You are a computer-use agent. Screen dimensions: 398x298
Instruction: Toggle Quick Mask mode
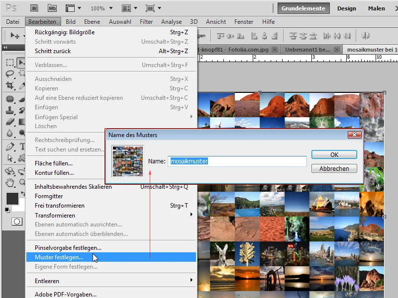point(17,222)
